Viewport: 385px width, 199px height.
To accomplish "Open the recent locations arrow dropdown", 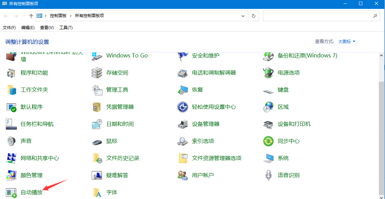I will point(24,16).
